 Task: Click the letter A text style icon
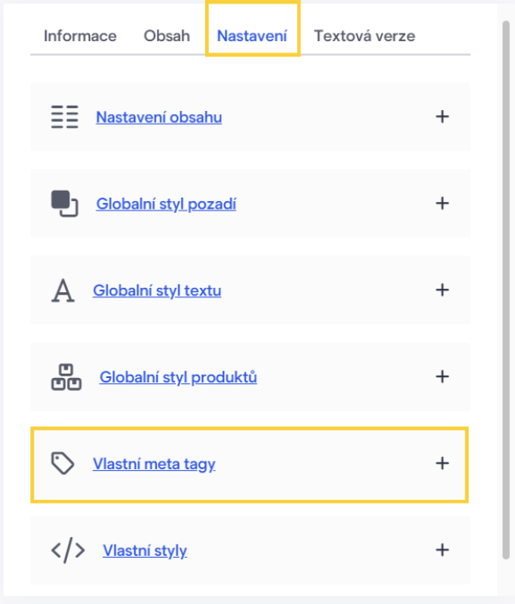[63, 290]
